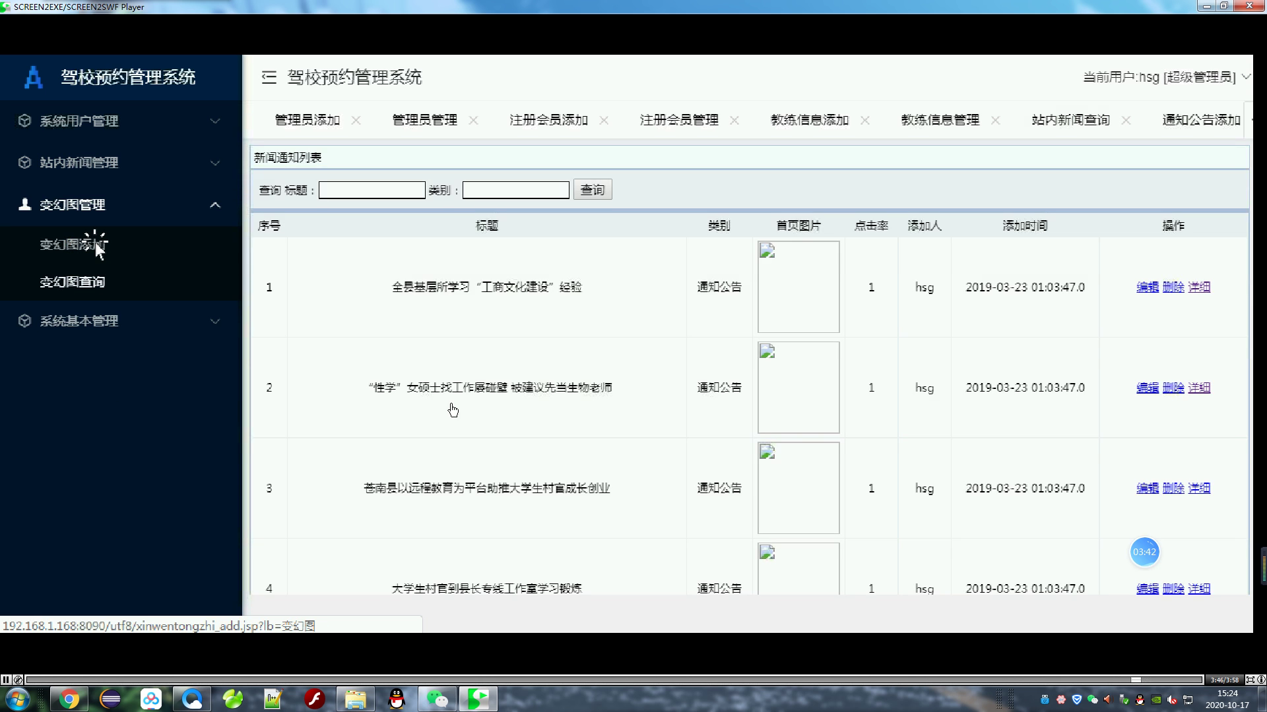Close the 注册会员管理 tab

click(734, 120)
